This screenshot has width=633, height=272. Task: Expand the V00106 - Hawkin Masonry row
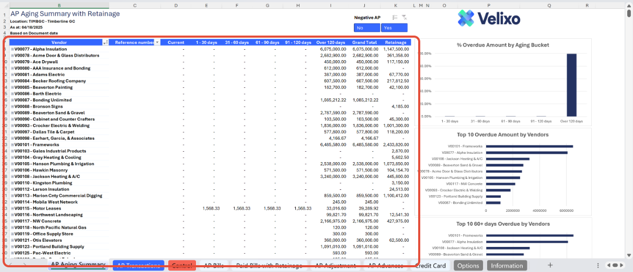[x=13, y=170]
